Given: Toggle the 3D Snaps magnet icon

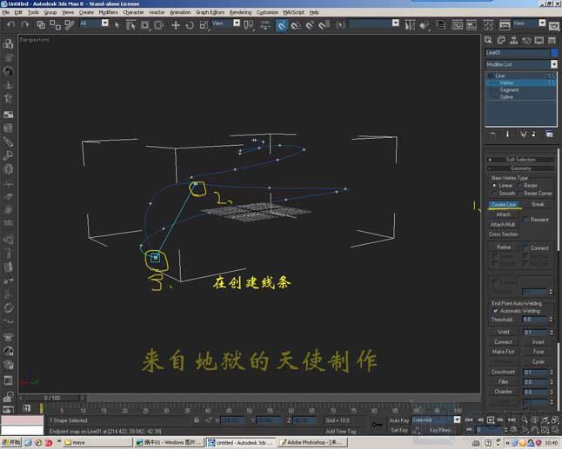Looking at the screenshot, I should pyautogui.click(x=282, y=25).
